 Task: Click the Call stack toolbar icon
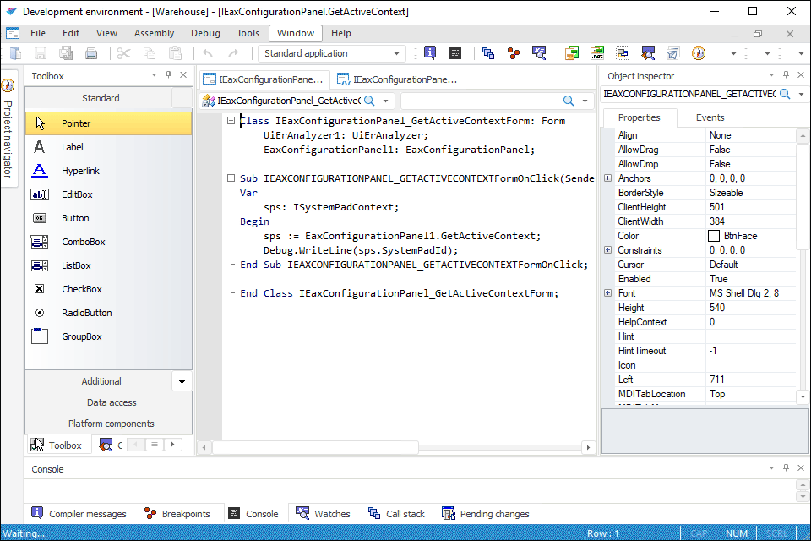tap(488, 53)
